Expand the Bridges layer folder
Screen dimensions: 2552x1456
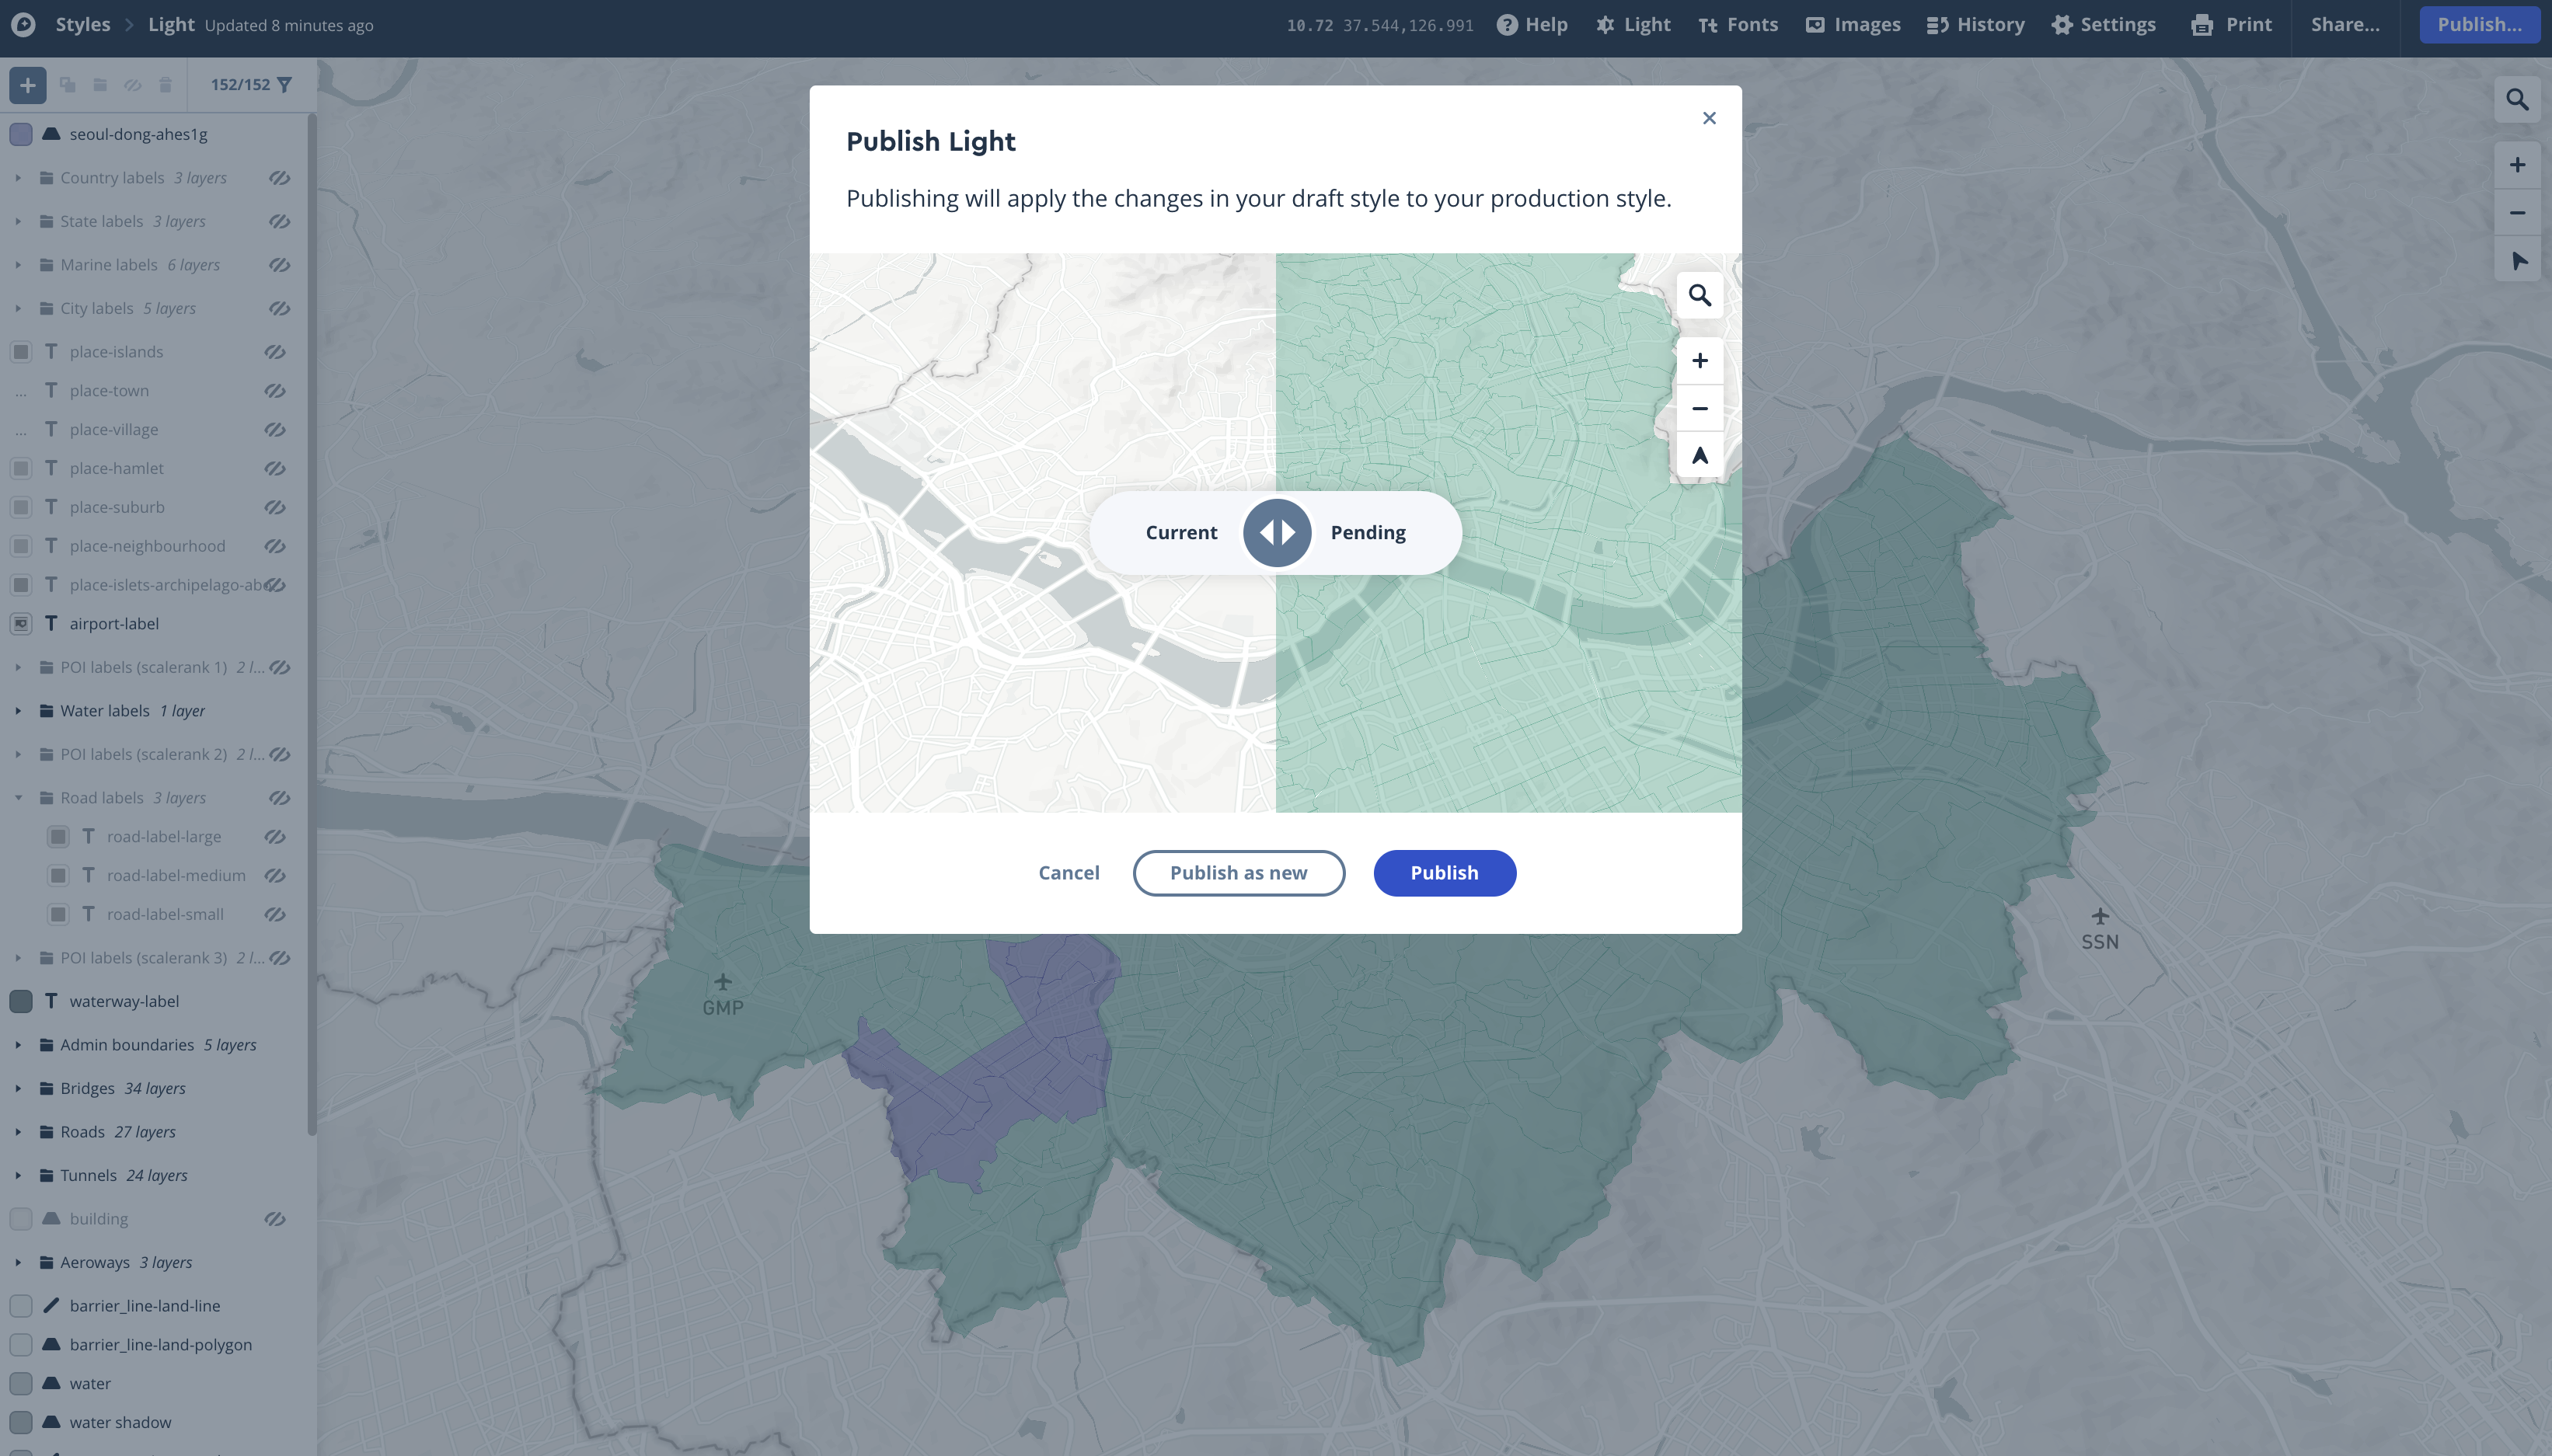(18, 1088)
